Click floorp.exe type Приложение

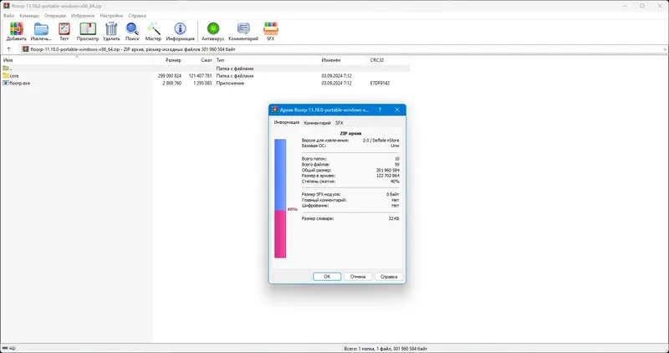pos(230,84)
